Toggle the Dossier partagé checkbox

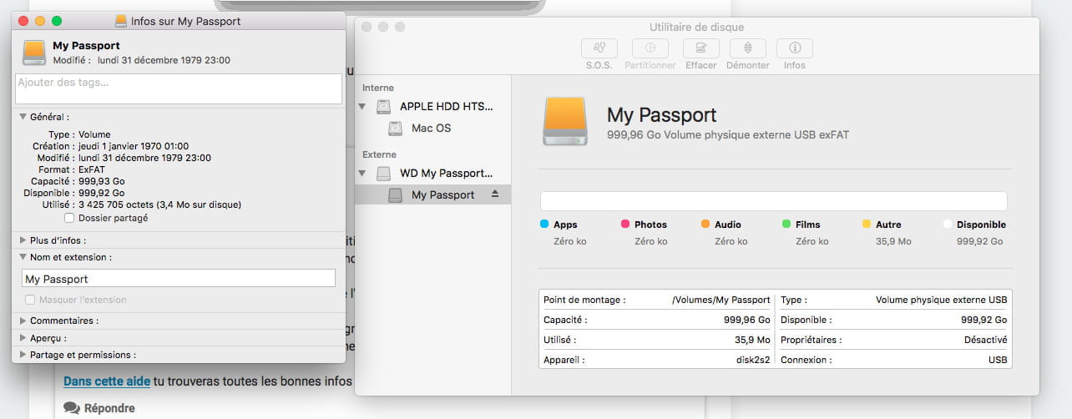pos(70,218)
